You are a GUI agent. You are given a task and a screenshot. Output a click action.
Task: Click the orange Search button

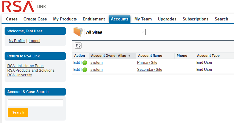[18, 112]
